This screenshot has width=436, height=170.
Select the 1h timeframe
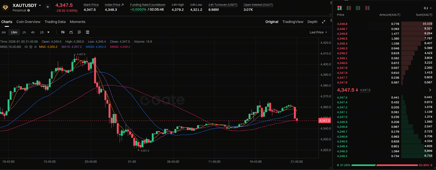click(x=24, y=32)
